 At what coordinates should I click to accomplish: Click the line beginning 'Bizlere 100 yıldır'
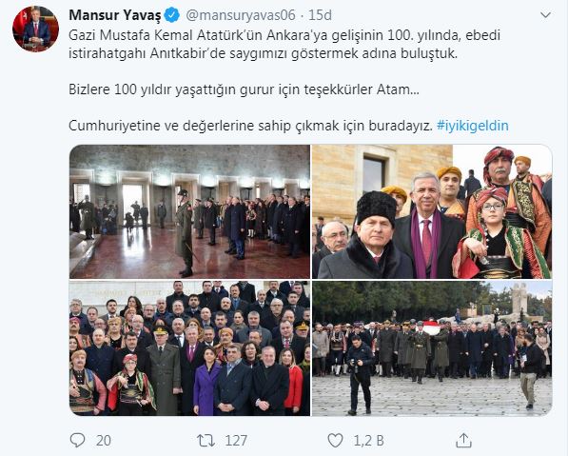[x=244, y=89]
